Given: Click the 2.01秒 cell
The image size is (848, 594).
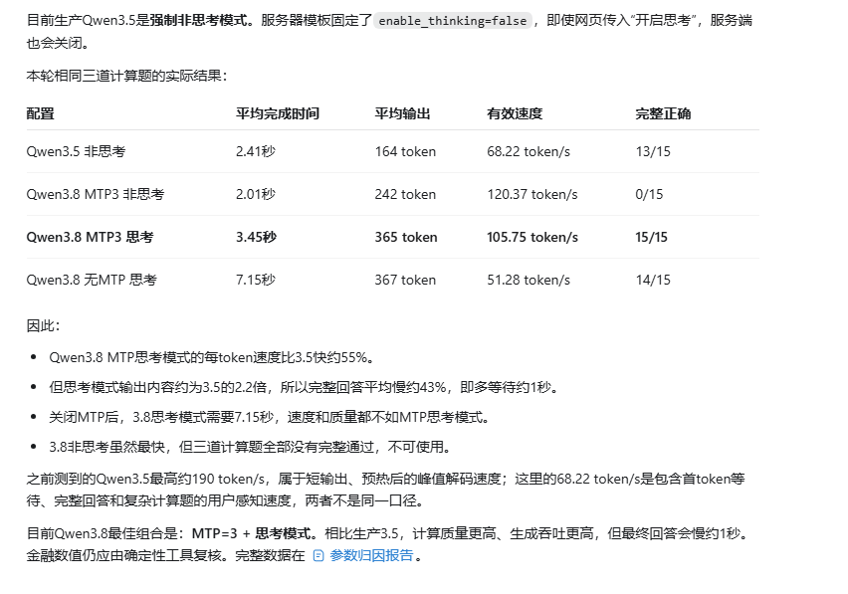Looking at the screenshot, I should pos(255,194).
